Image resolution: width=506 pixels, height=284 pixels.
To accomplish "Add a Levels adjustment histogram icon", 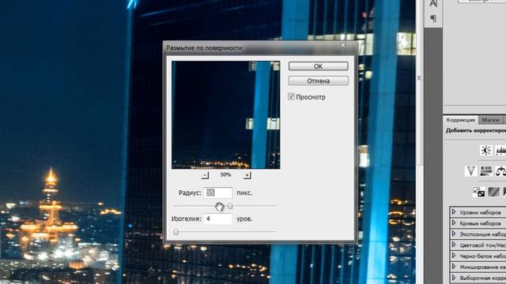I will point(500,151).
